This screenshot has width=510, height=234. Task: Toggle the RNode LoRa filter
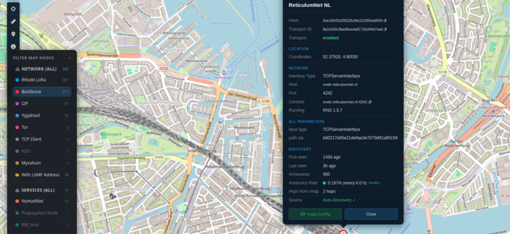(42, 80)
